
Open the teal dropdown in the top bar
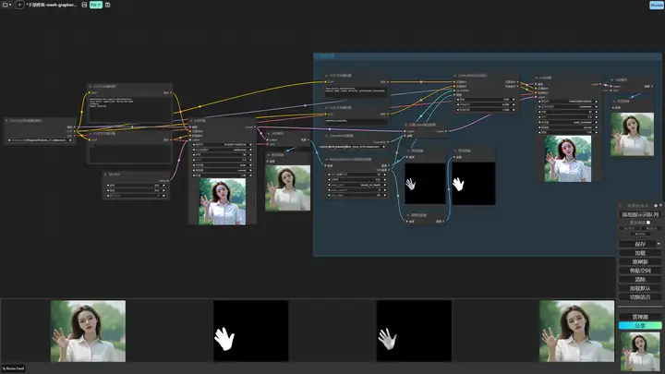point(96,5)
